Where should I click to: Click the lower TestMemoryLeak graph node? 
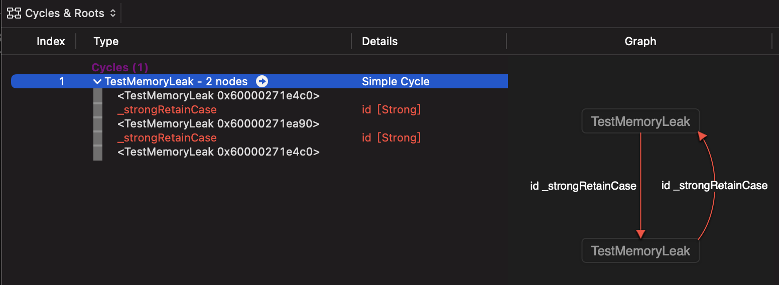(x=640, y=250)
